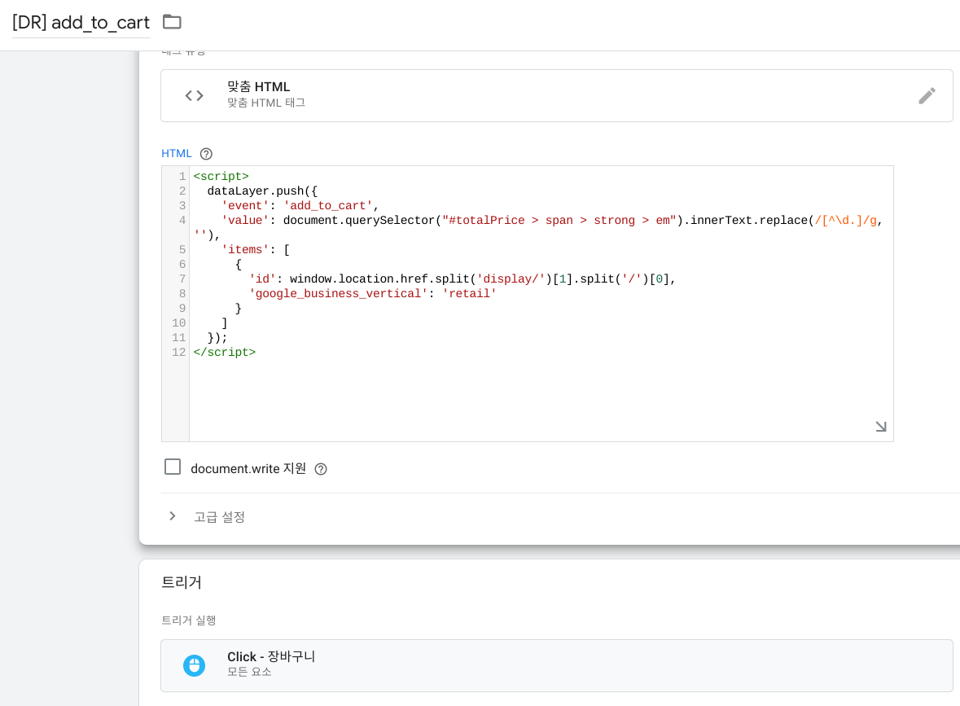Open help icon beside document.write 지원
Screen dimensions: 960x706
321,469
